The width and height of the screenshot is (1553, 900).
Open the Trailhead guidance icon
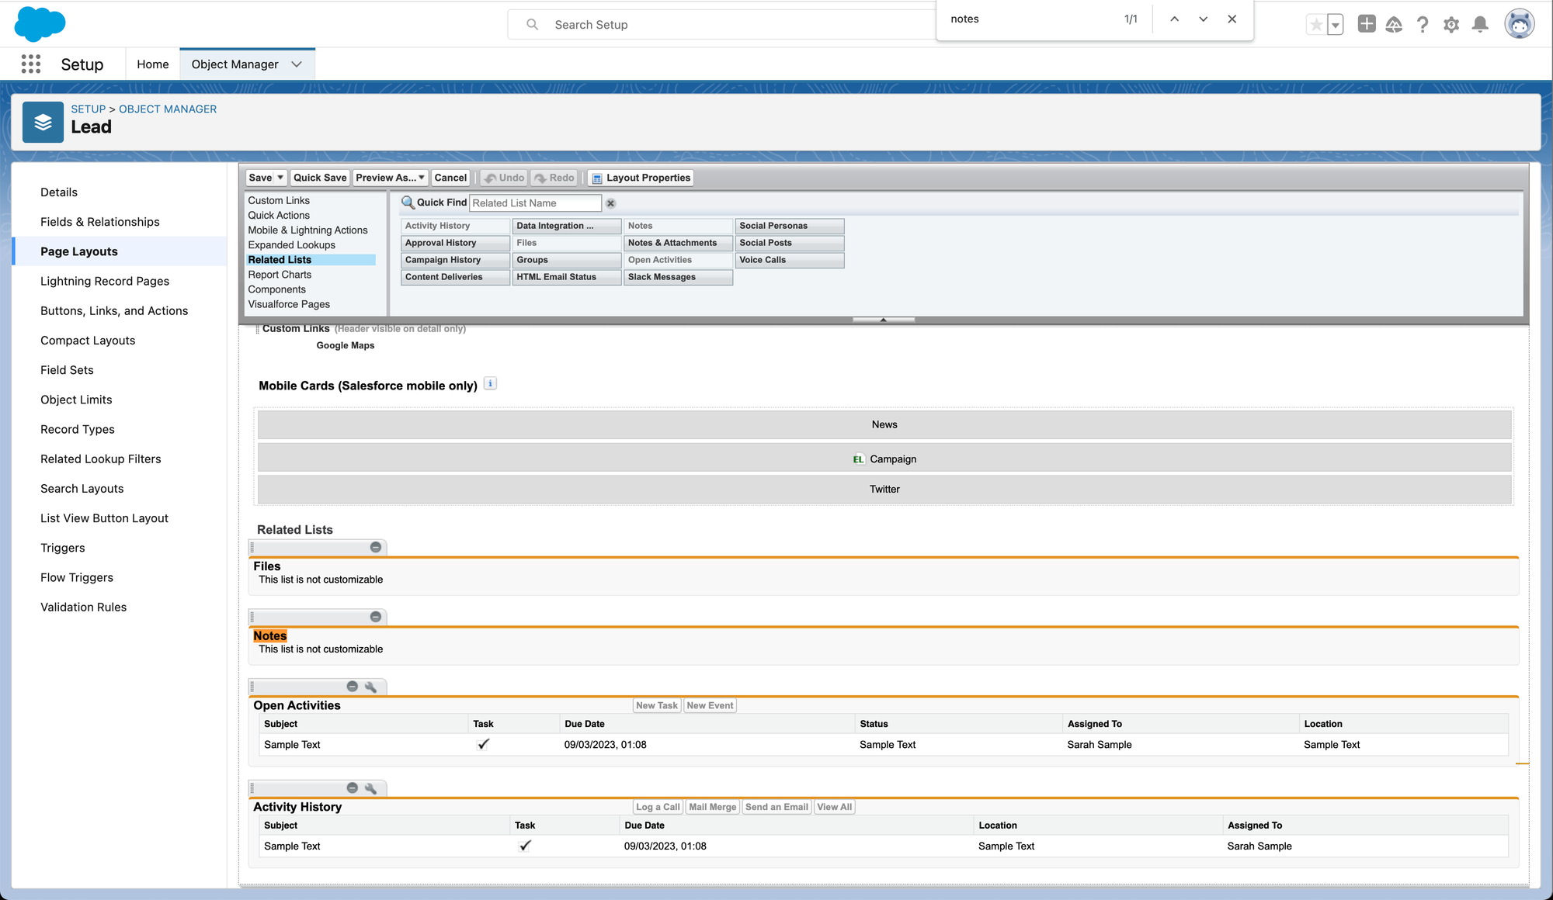coord(1394,25)
